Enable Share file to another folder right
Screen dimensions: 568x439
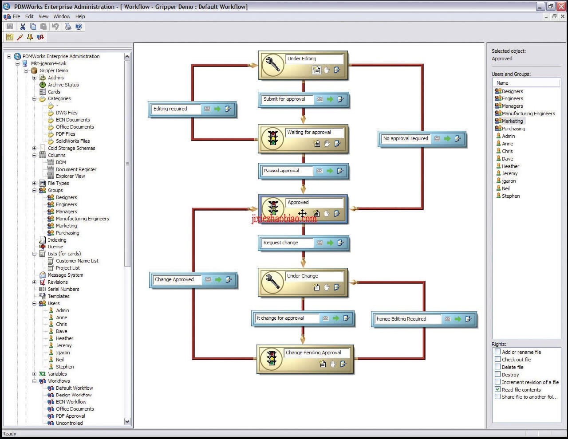498,397
